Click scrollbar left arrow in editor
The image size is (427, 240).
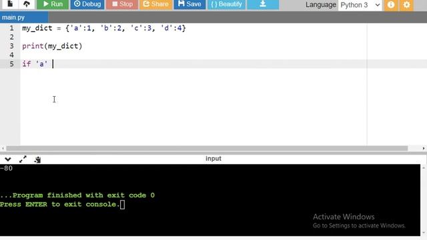pyautogui.click(x=3, y=148)
